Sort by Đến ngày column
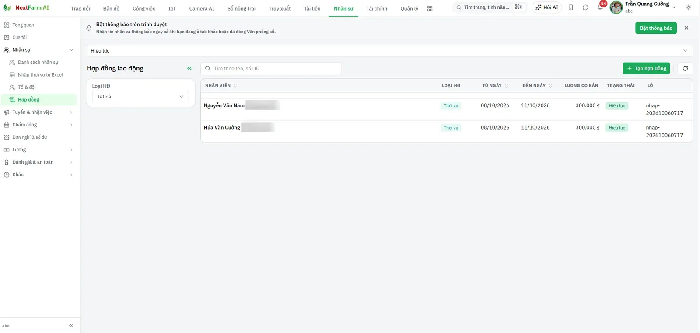 (x=537, y=86)
